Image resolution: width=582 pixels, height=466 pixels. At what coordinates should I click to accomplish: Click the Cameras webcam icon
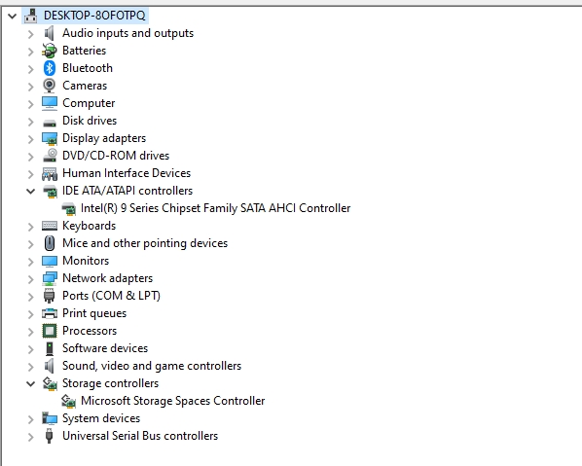coord(50,86)
